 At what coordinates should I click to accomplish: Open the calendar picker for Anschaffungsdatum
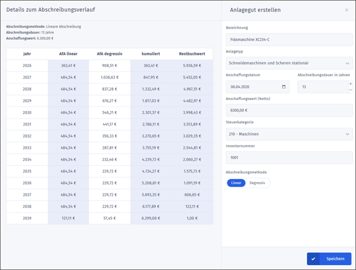(x=284, y=87)
